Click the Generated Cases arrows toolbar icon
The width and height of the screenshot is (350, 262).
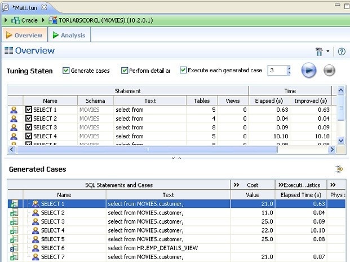tap(339, 169)
